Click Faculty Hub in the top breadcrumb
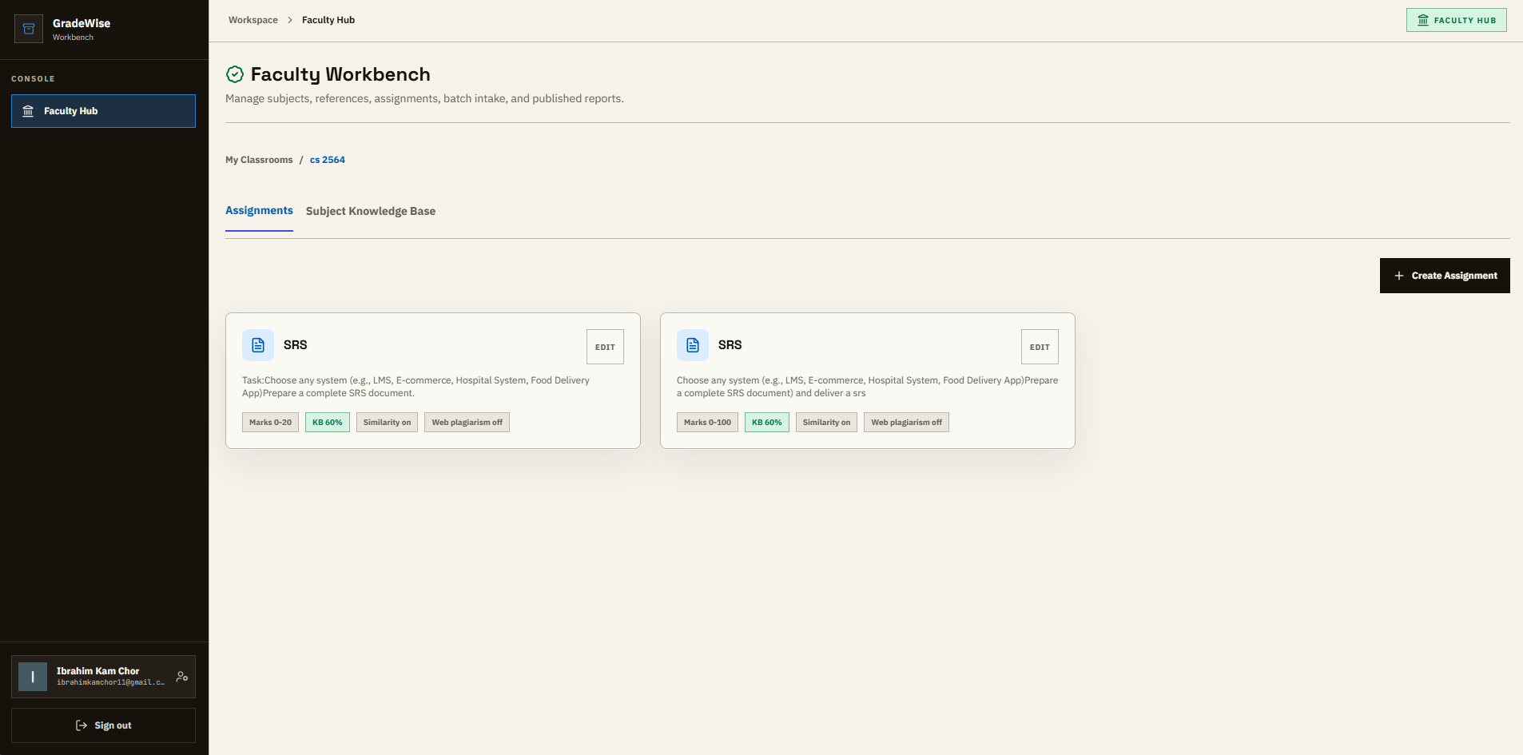This screenshot has height=755, width=1523. 328,20
